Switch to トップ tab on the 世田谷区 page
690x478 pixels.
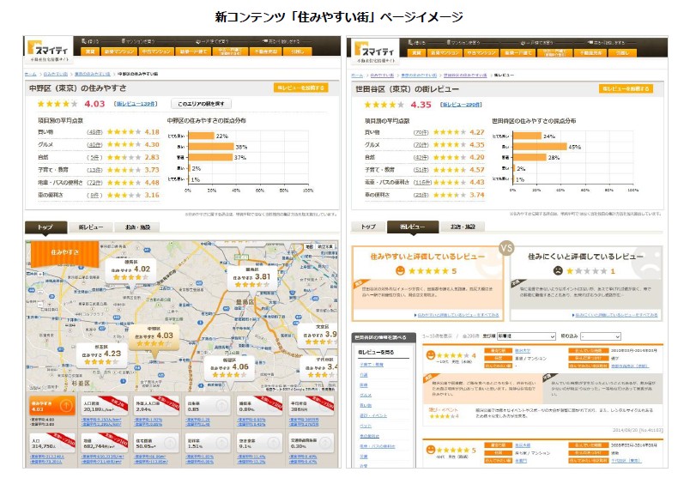pyautogui.click(x=368, y=227)
